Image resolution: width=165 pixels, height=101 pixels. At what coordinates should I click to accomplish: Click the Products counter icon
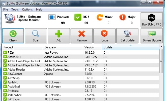(x=52, y=17)
